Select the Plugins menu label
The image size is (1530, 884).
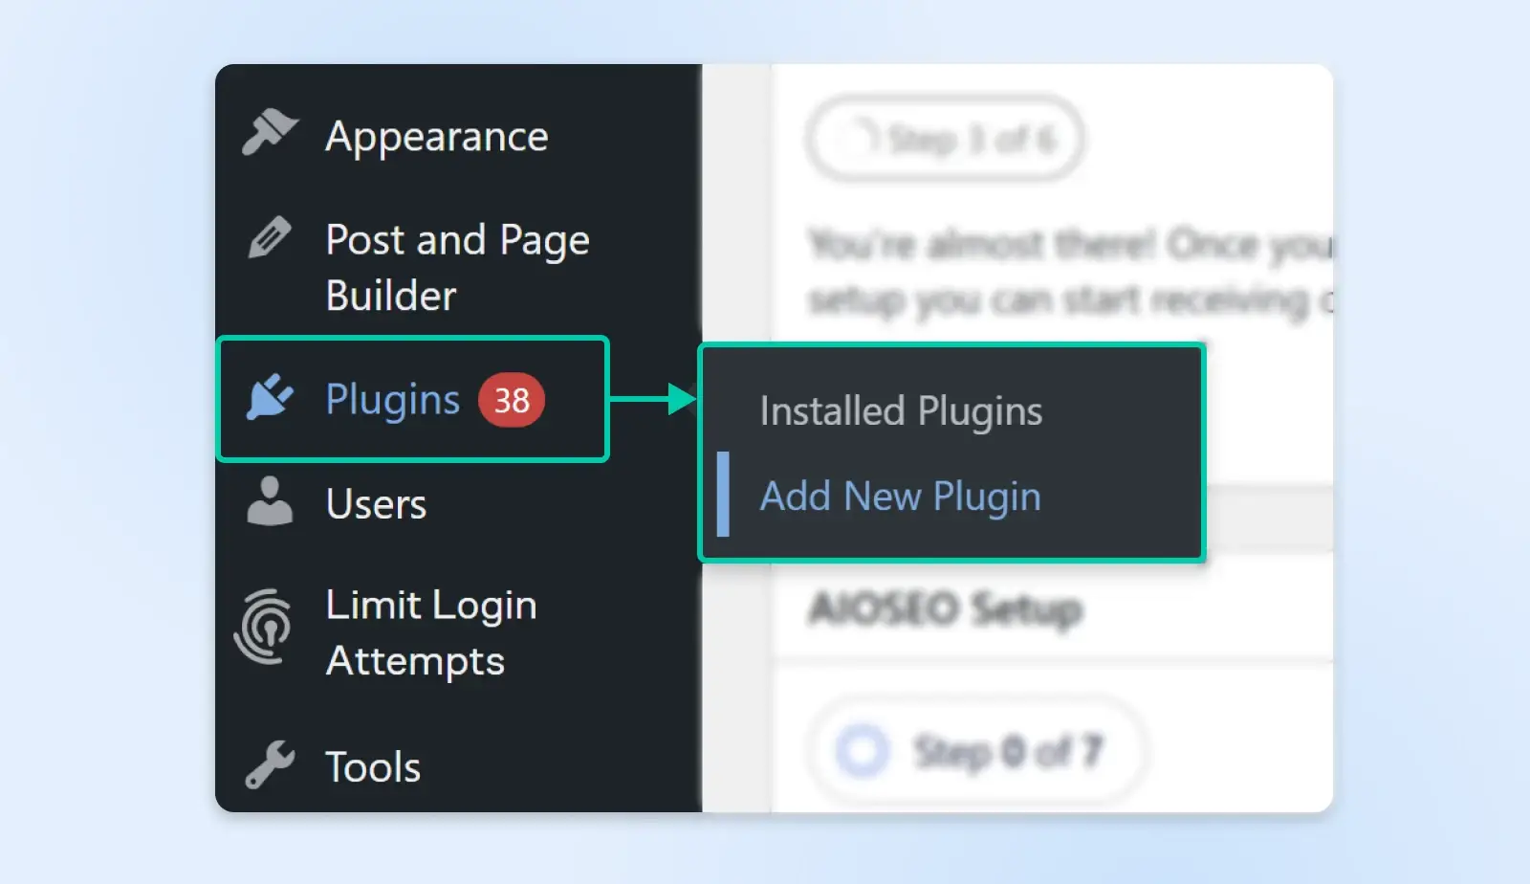coord(392,399)
